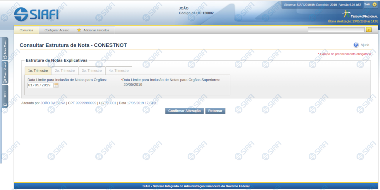The image size is (380, 190).
Task: Click the Ajuda help question mark icon
Action: (356, 45)
